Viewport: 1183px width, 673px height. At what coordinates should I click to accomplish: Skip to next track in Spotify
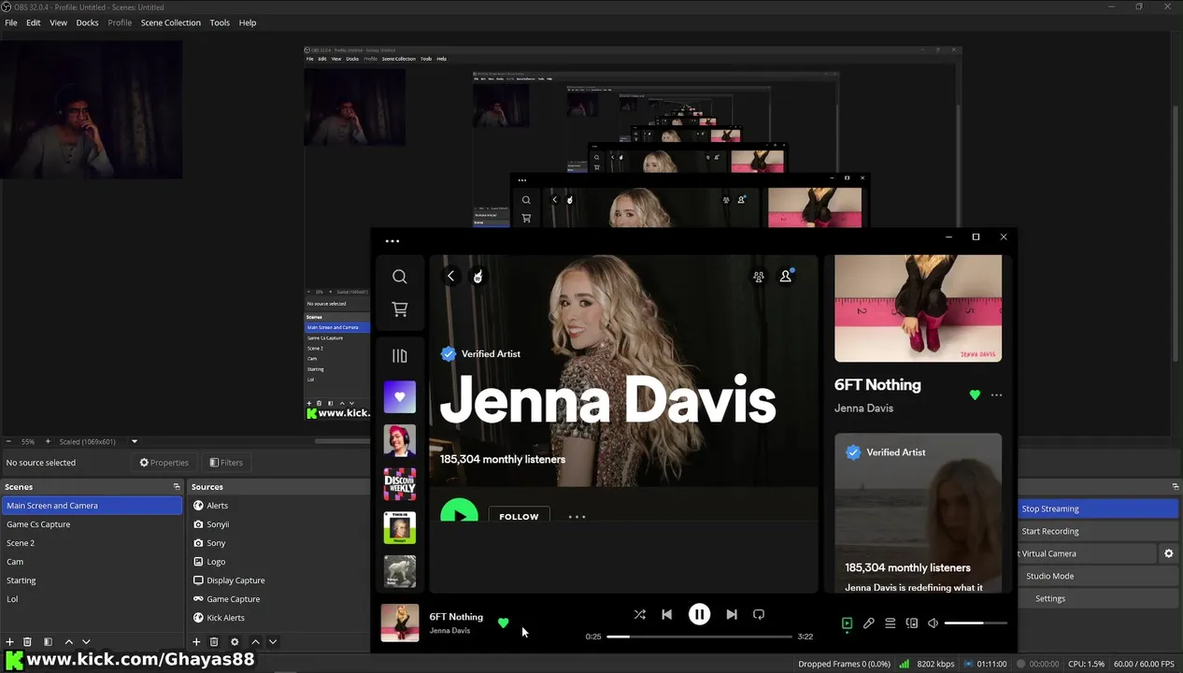tap(732, 614)
